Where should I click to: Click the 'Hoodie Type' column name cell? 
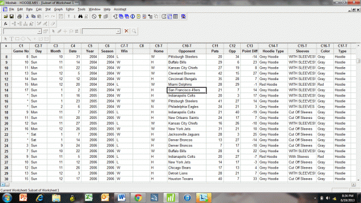273,51
